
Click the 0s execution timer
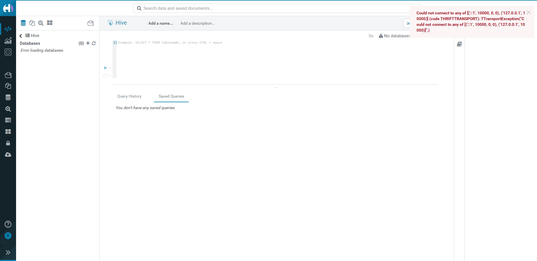[371, 36]
